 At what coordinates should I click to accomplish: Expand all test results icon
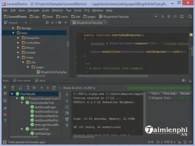point(28,88)
